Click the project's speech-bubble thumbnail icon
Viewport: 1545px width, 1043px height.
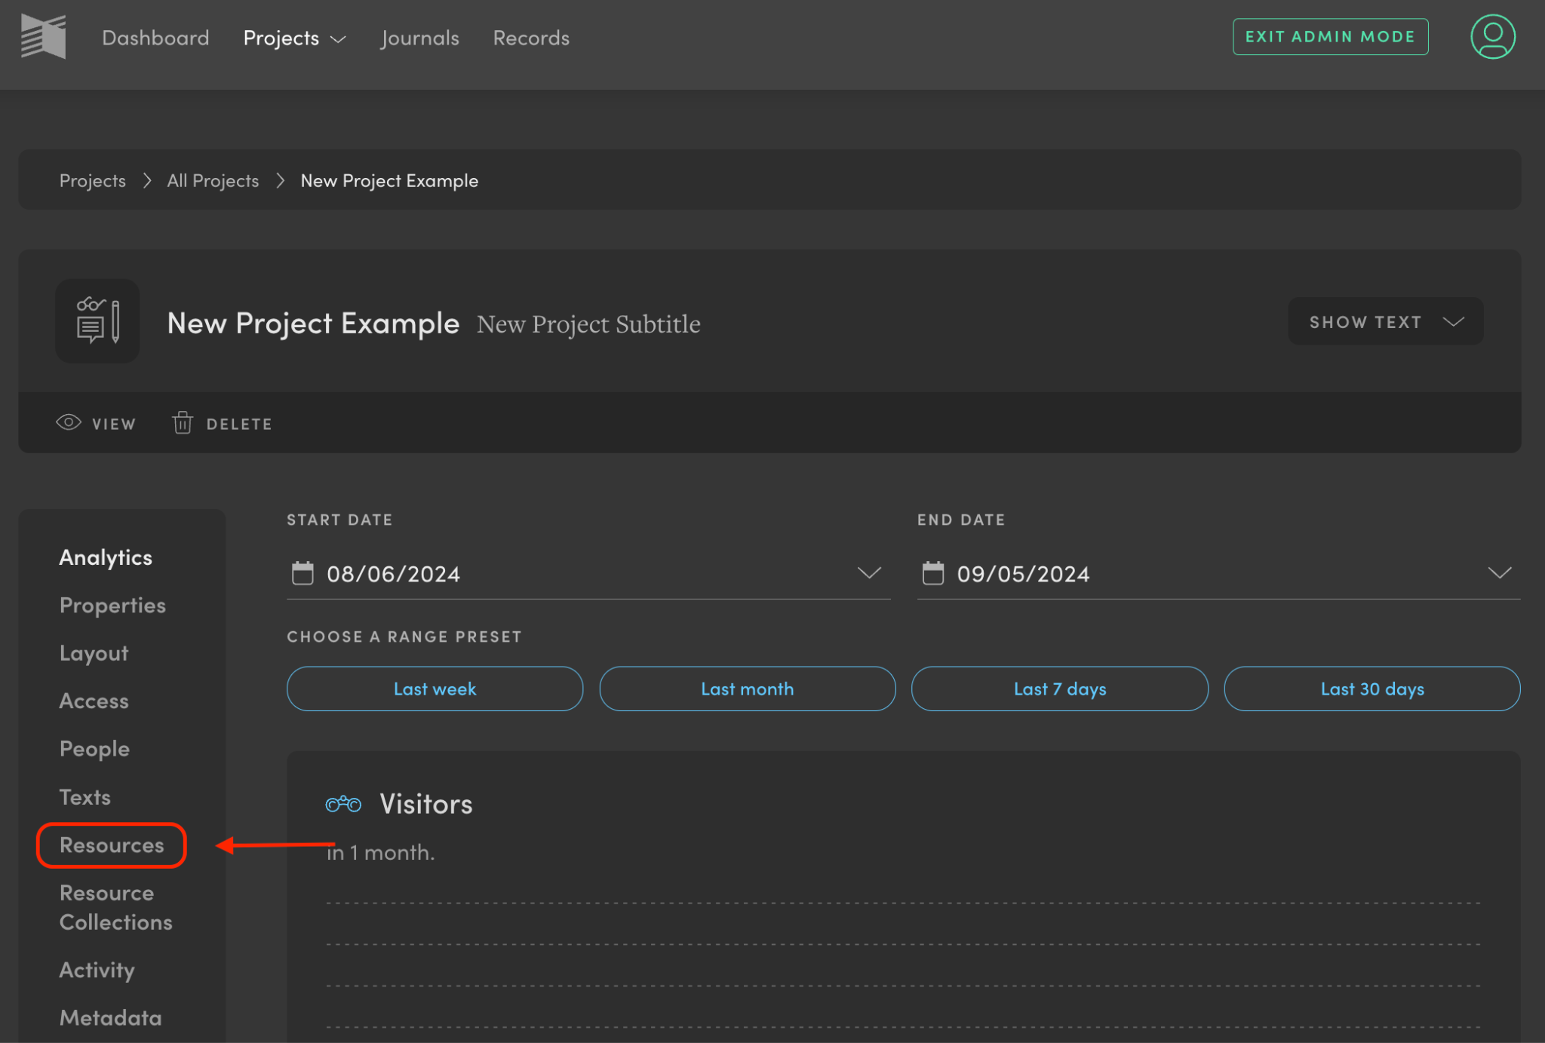[x=97, y=321]
